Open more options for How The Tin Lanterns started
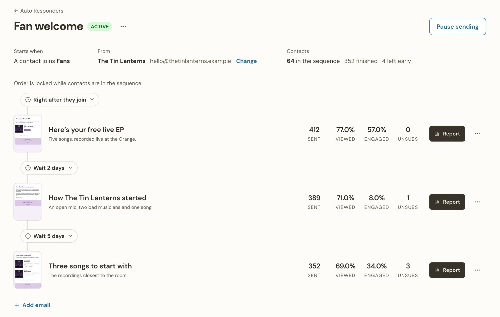 pos(477,202)
